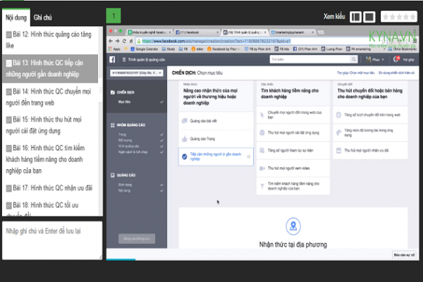Click the browser back arrow
423x282 pixels.
tap(111, 41)
